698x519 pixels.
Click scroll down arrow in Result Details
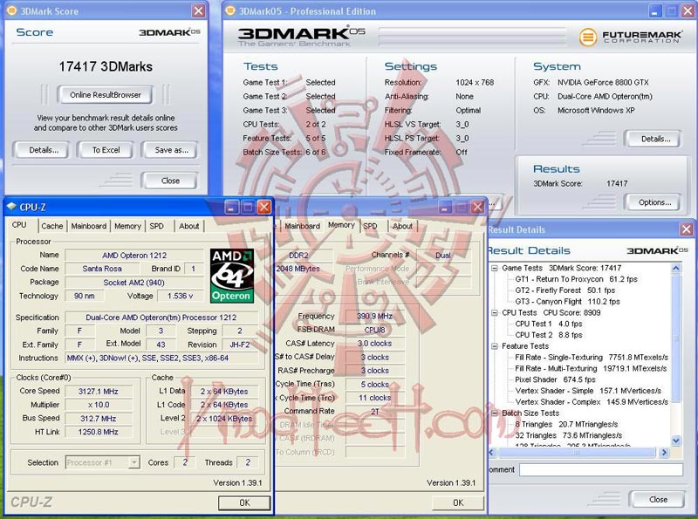[675, 440]
